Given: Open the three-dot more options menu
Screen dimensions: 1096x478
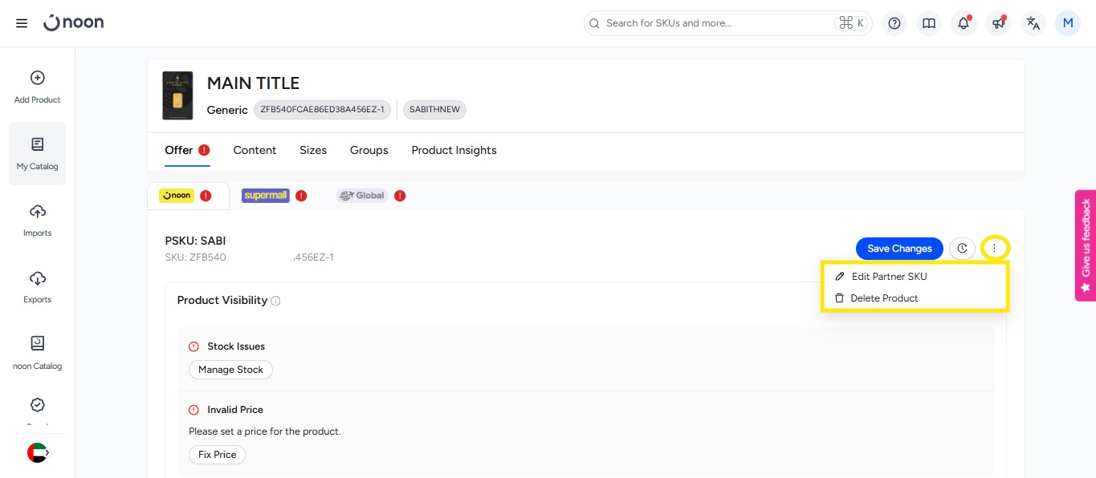Looking at the screenshot, I should (x=994, y=249).
